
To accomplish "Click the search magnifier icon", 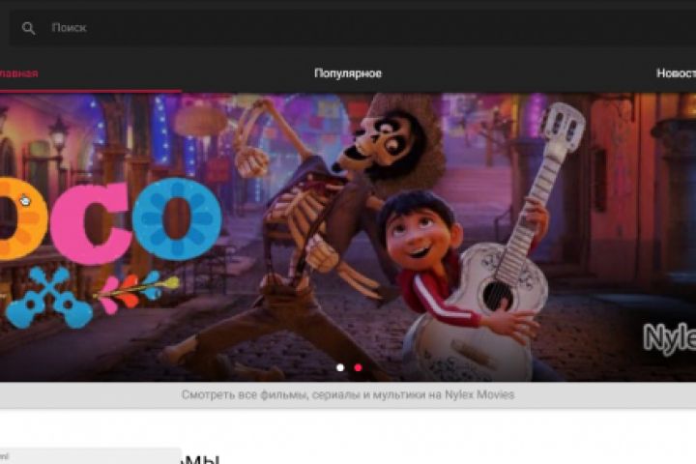I will click(x=28, y=28).
